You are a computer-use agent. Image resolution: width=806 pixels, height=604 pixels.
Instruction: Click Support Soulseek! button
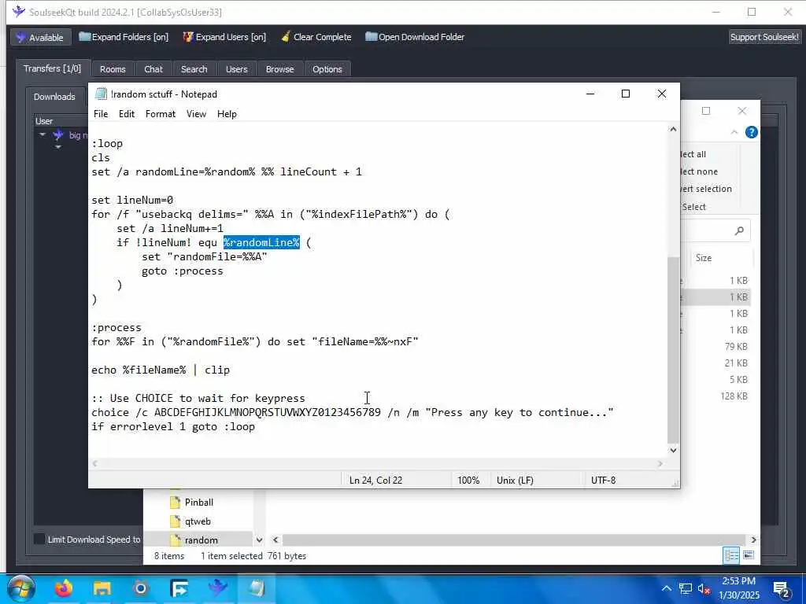[764, 37]
